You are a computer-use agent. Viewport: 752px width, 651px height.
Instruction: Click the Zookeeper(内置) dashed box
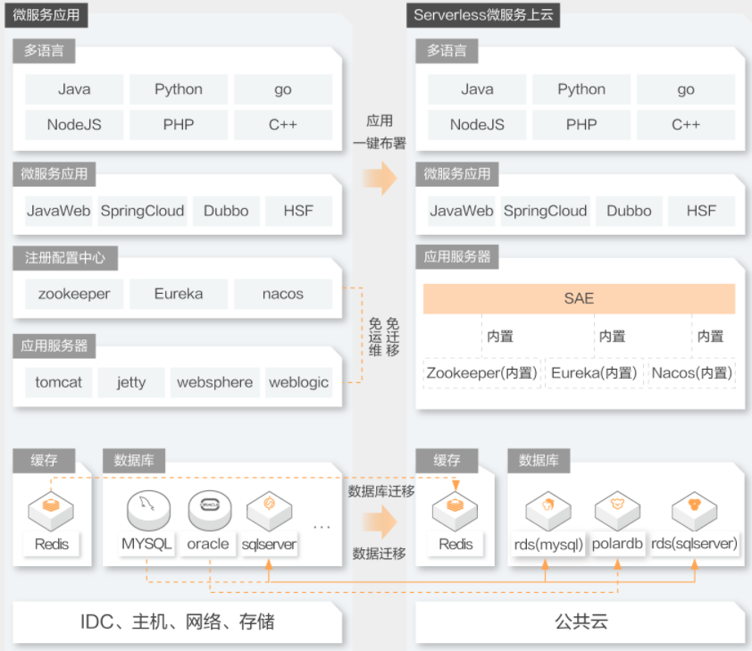pyautogui.click(x=482, y=373)
